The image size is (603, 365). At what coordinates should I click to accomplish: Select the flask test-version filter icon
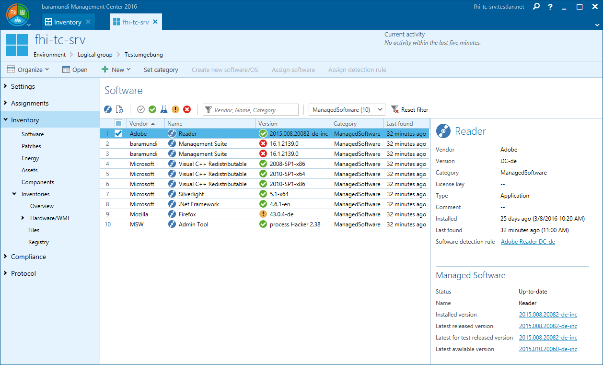(163, 109)
